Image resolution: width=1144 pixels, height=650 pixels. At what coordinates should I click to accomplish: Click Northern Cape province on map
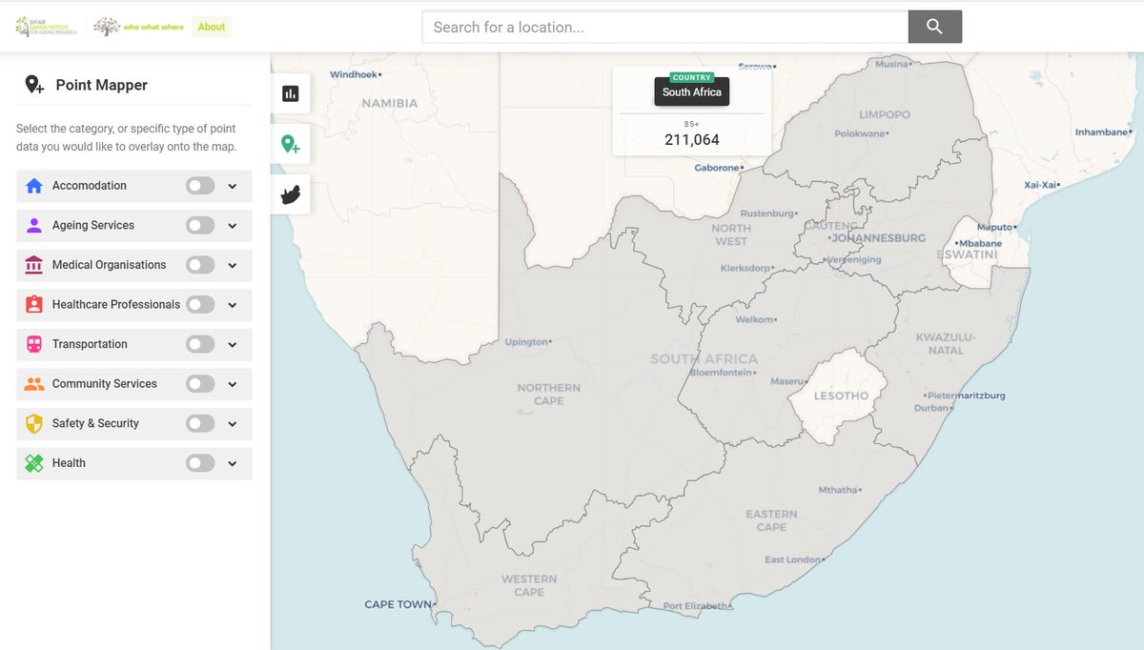click(548, 394)
